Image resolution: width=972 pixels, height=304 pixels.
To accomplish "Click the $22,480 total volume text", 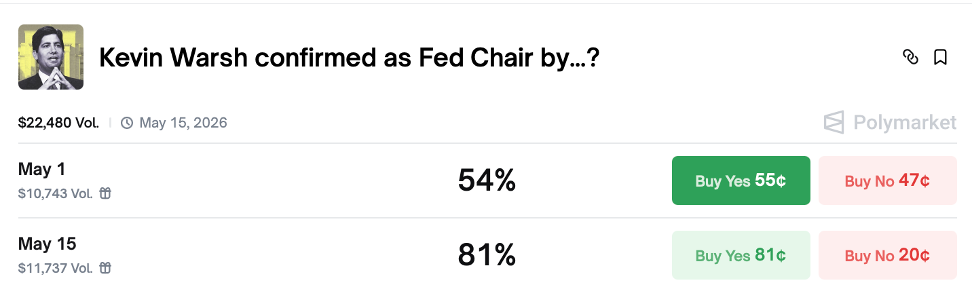I will [58, 123].
